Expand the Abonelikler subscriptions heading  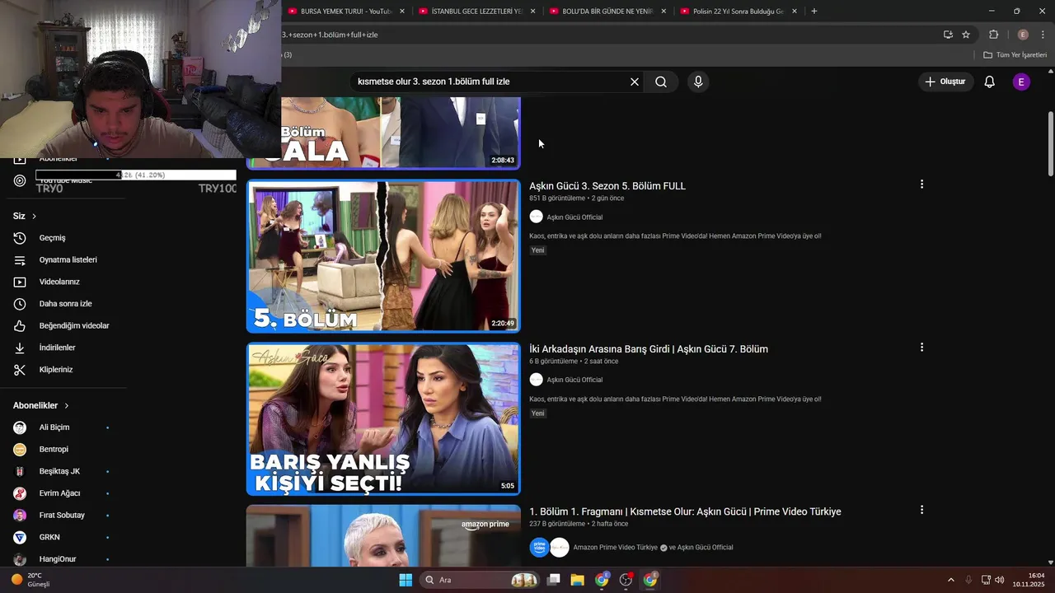coord(41,405)
